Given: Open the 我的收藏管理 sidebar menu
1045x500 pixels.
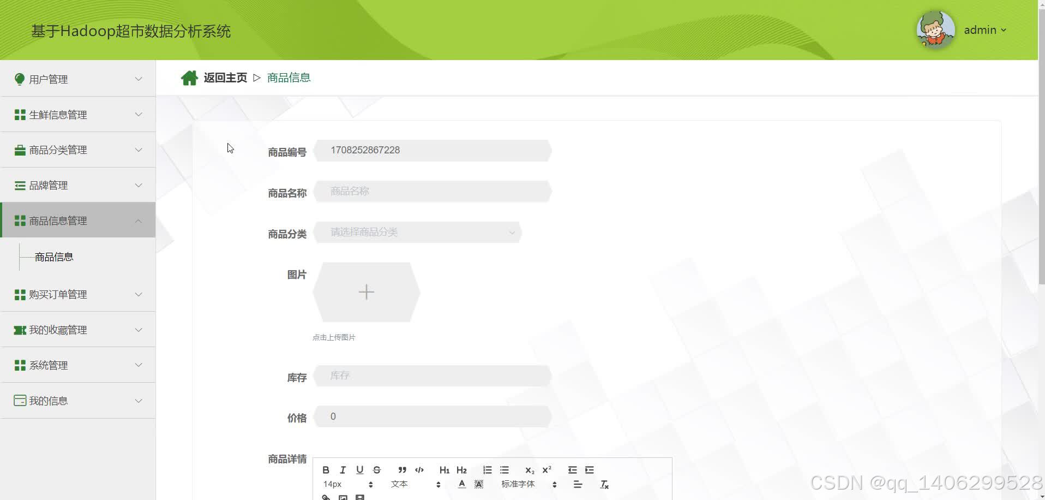Looking at the screenshot, I should coord(78,330).
